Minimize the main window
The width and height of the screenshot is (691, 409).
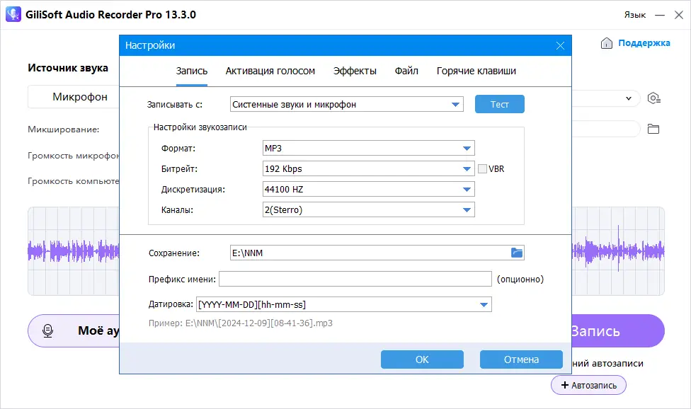(x=659, y=15)
